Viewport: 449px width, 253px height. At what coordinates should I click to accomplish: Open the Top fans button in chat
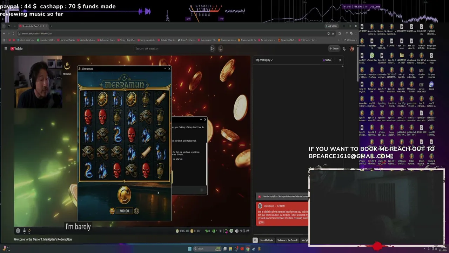tap(327, 60)
